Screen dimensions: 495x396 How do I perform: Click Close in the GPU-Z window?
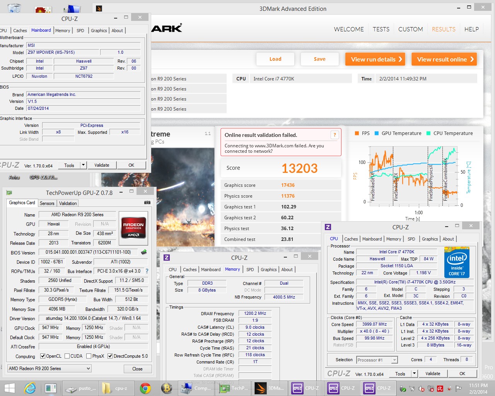click(137, 369)
